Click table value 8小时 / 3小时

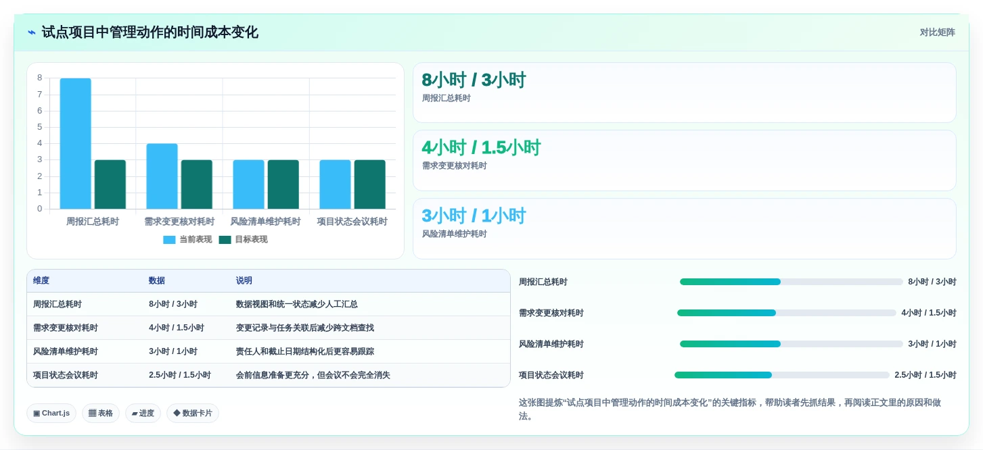pyautogui.click(x=173, y=304)
